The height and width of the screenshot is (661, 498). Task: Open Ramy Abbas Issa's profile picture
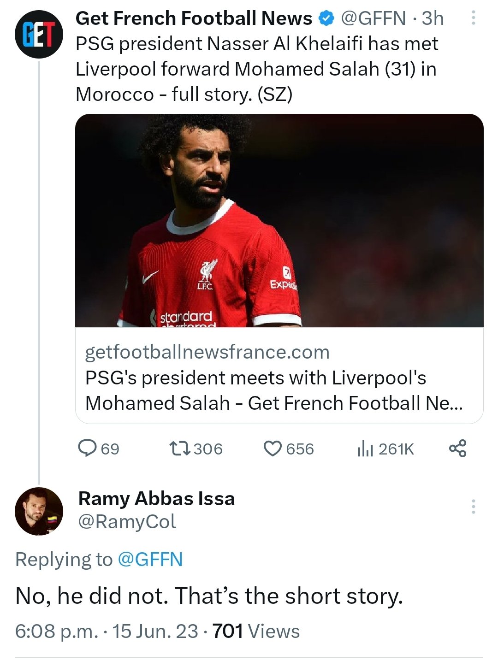coord(39,511)
